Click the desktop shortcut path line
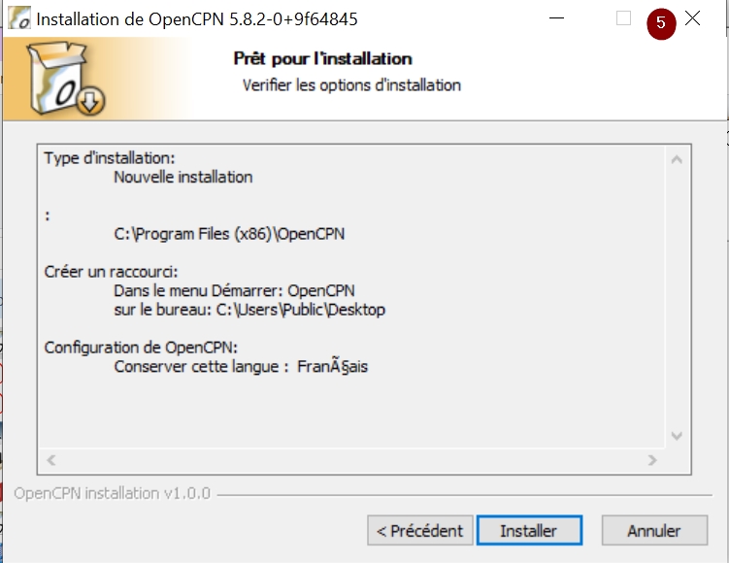Viewport: 729px width, 563px height. (x=249, y=310)
